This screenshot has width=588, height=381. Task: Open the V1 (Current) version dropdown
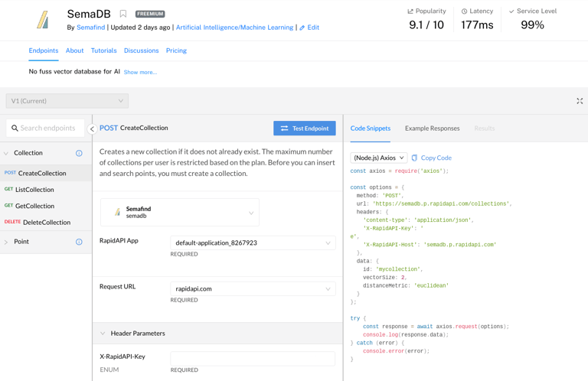pos(67,101)
